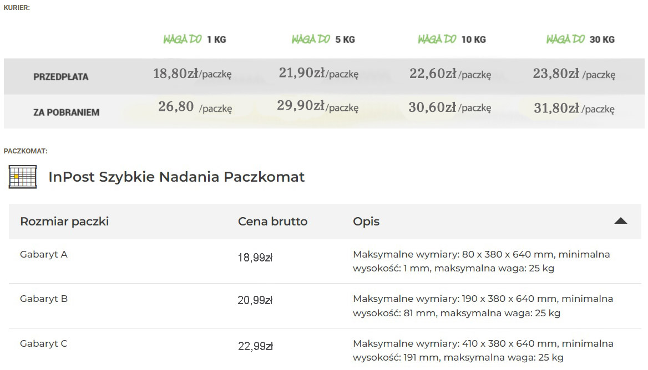Screen dimensions: 648x370
Task: Click the 22,99zł price for Gabaryt C
Action: coord(255,346)
